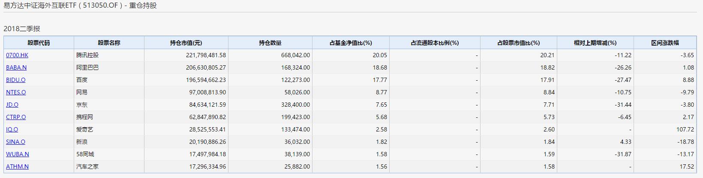The image size is (703, 178).
Task: Open the SINA.O stock code link
Action: (x=15, y=142)
